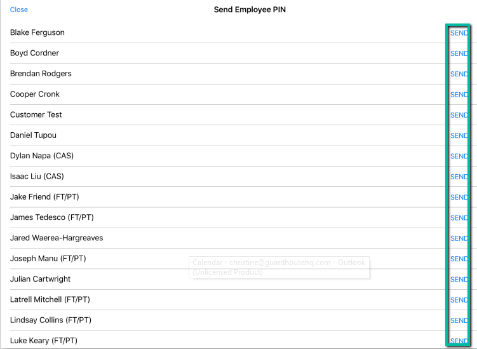Viewport: 477px width, 349px height.
Task: Send PIN to Jake Friend
Action: tap(459, 197)
